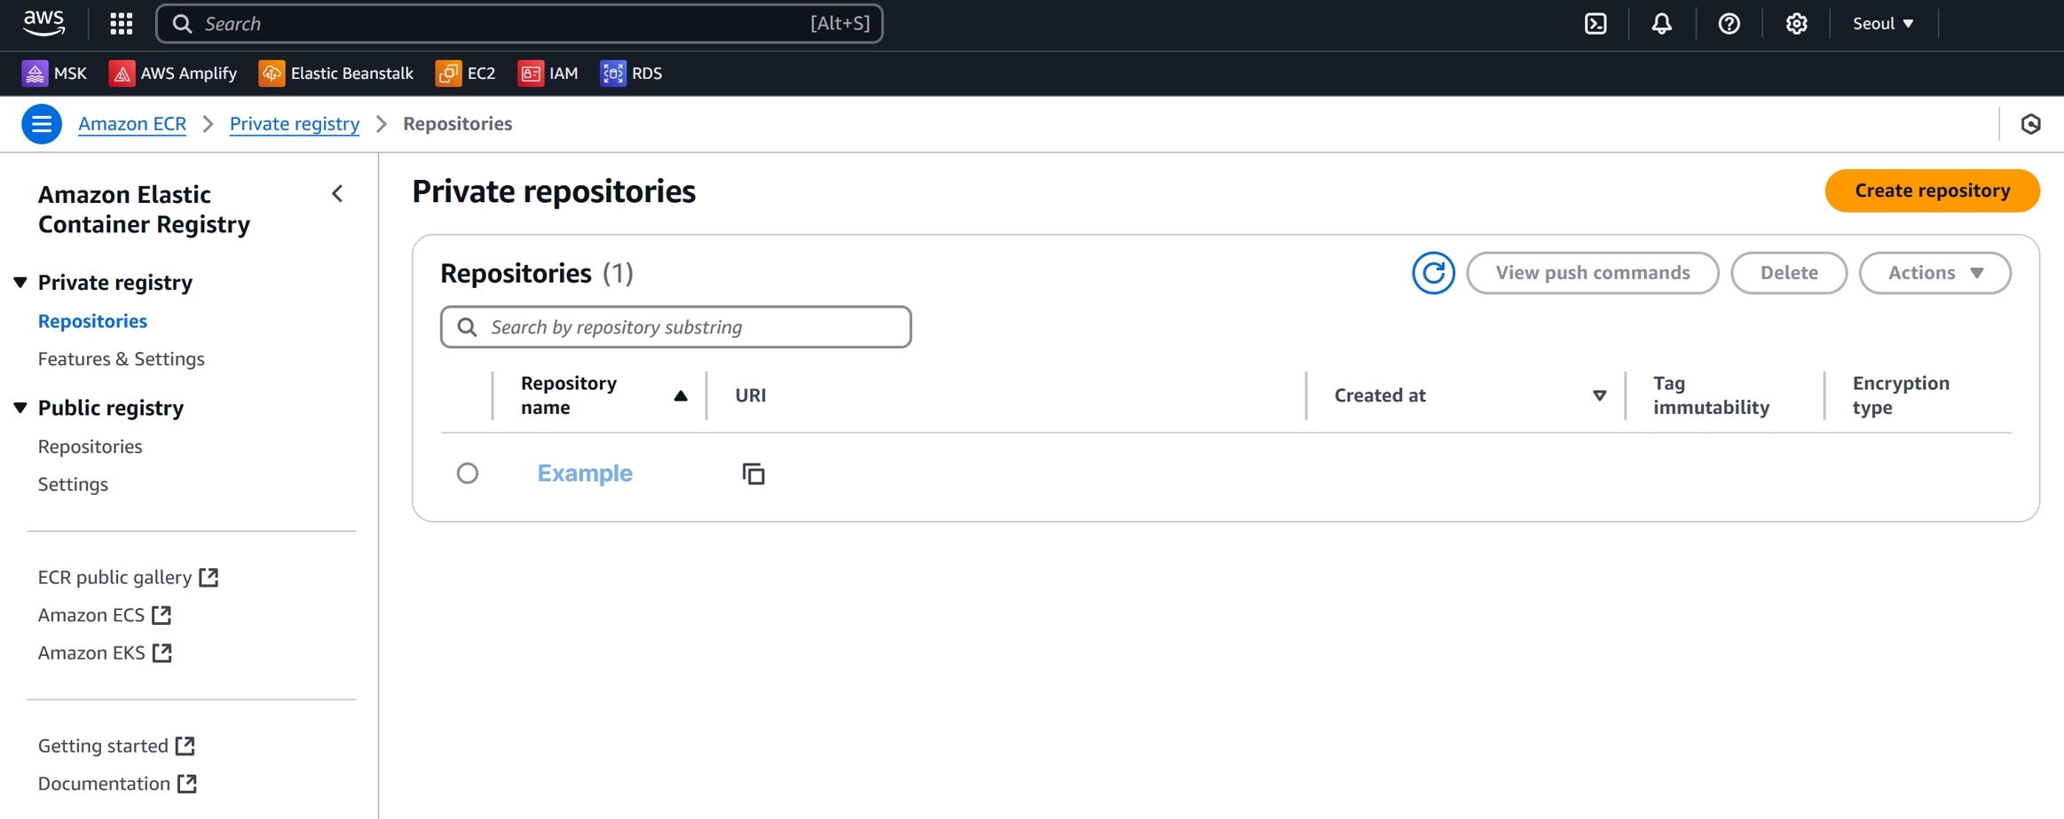Image resolution: width=2064 pixels, height=819 pixels.
Task: Open external link icon beside Amazon ECS
Action: click(161, 615)
